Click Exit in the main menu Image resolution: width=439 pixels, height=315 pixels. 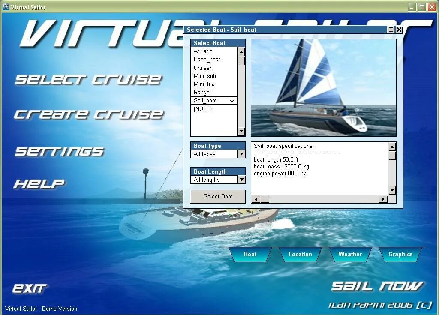point(30,288)
